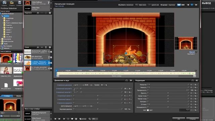Click the reset all (сброс всего) button

pyautogui.click(x=141, y=5)
